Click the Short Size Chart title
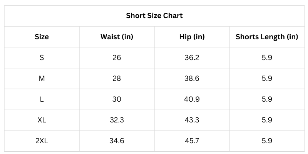The width and height of the screenshot is (308, 154). 154,16
